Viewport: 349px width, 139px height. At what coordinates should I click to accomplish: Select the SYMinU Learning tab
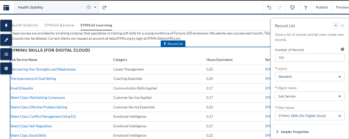tap(96, 25)
